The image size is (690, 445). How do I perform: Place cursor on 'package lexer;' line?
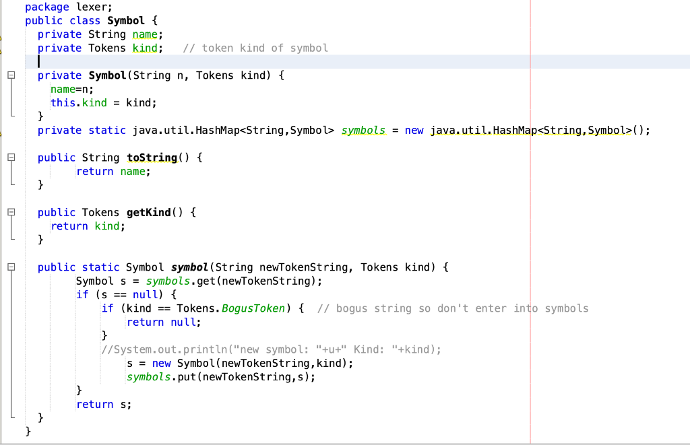pos(69,7)
